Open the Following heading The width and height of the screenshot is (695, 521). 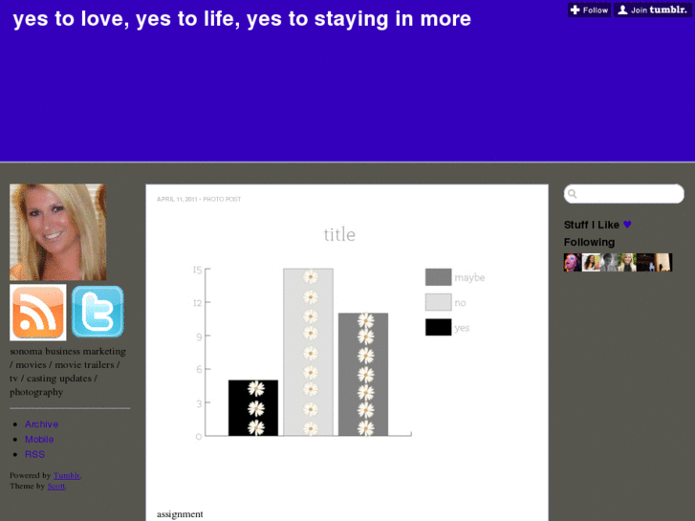589,242
